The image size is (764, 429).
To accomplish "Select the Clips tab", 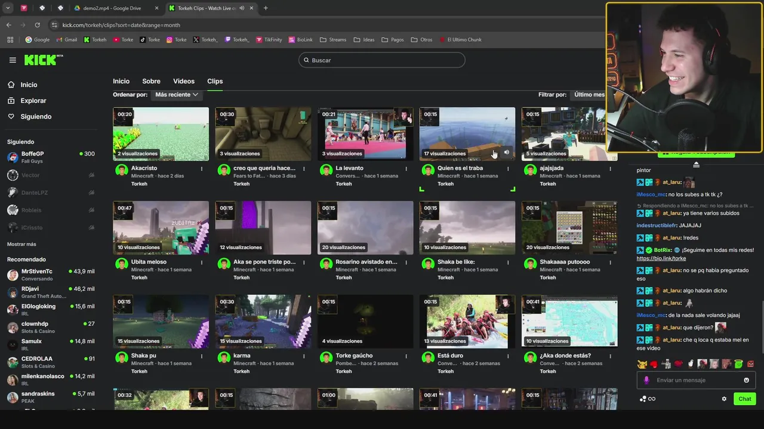I will click(x=215, y=81).
